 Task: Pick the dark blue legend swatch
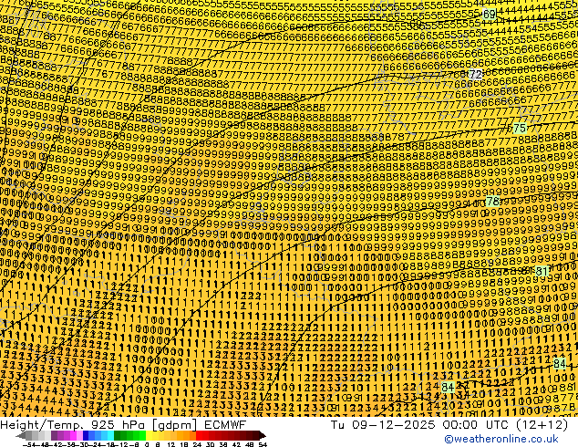[x=86, y=436]
